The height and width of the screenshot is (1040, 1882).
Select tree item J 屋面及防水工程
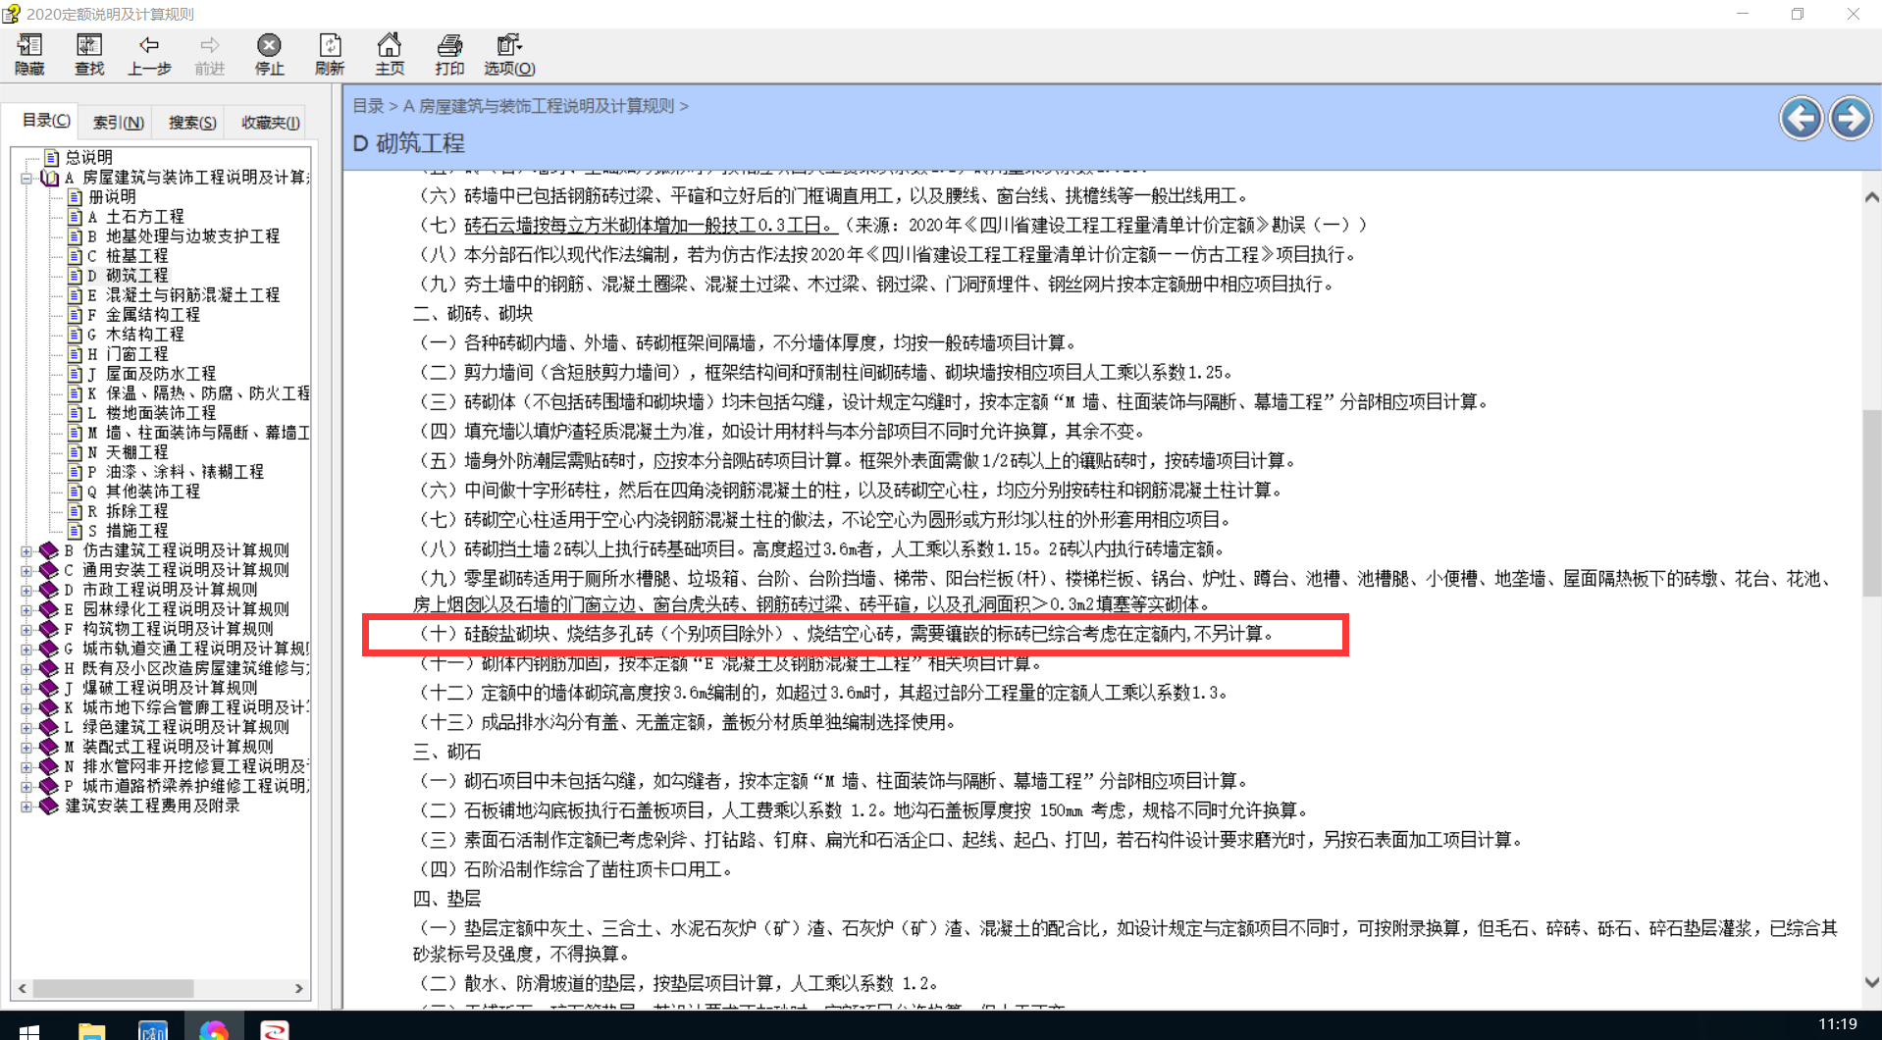(x=151, y=374)
